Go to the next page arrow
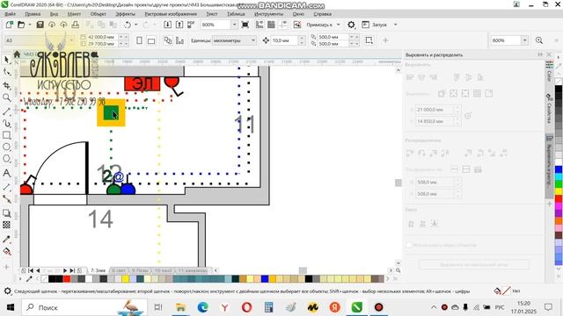563x316 pixels. point(65,270)
